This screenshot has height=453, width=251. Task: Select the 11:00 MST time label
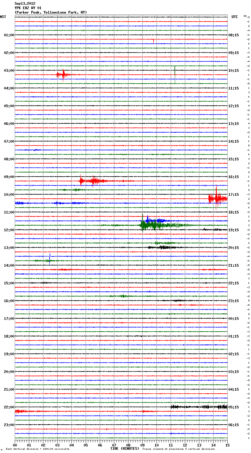[x=9, y=212]
